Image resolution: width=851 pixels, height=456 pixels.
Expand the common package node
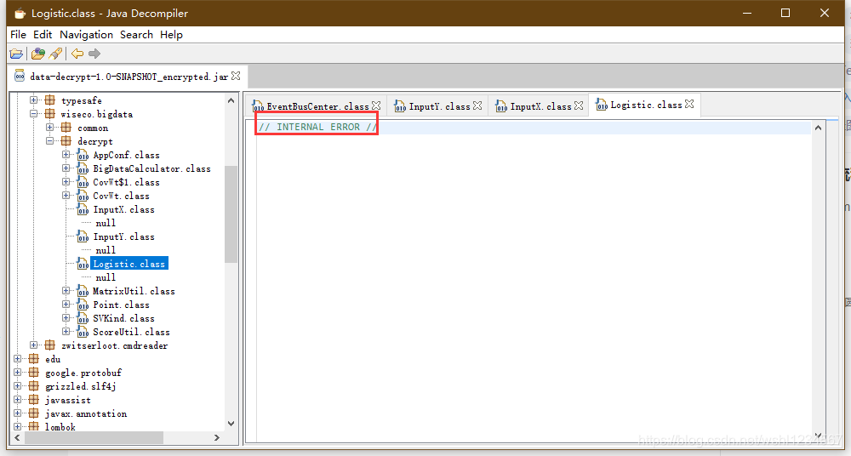coord(50,128)
